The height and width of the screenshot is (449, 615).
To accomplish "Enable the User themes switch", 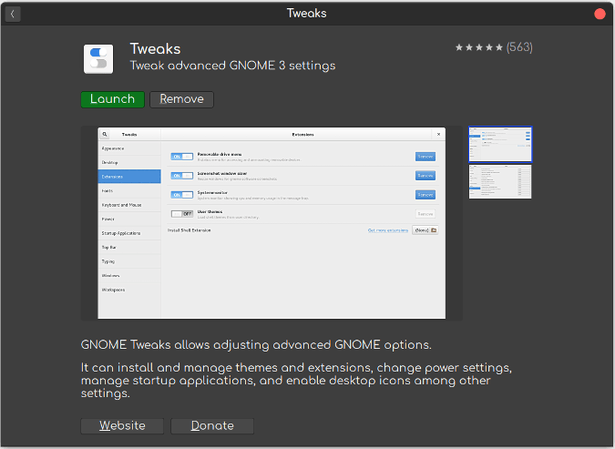I will 181,213.
